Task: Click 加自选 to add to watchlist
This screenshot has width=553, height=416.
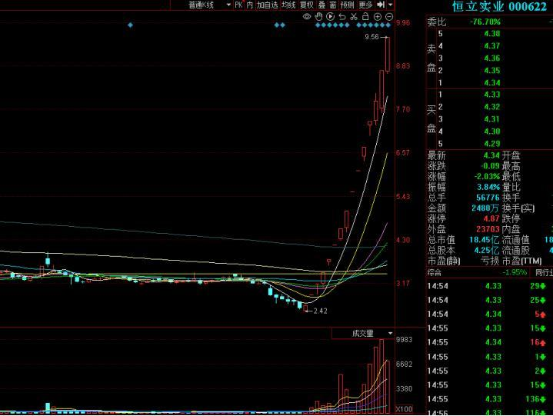Action: pyautogui.click(x=267, y=5)
